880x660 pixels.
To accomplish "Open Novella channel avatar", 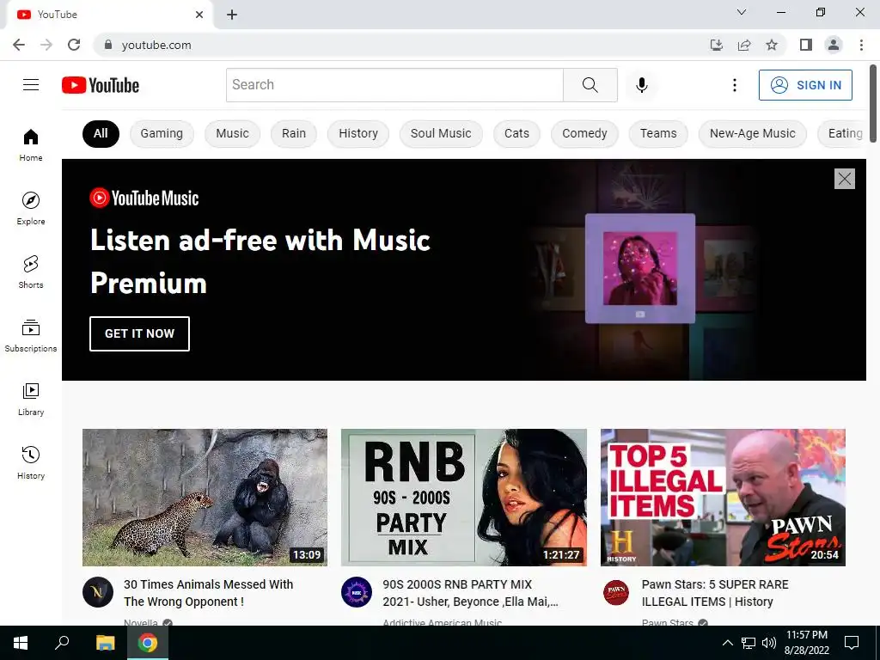I will pos(98,592).
